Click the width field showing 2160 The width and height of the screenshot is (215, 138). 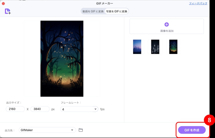tap(15, 109)
